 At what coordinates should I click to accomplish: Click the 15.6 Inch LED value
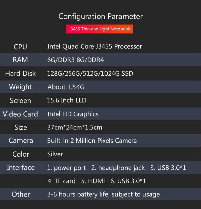(67, 100)
